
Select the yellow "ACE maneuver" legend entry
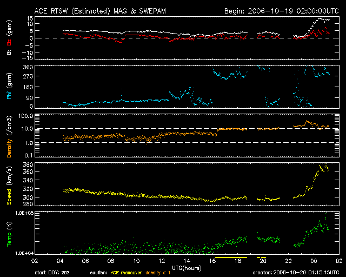pos(126,273)
